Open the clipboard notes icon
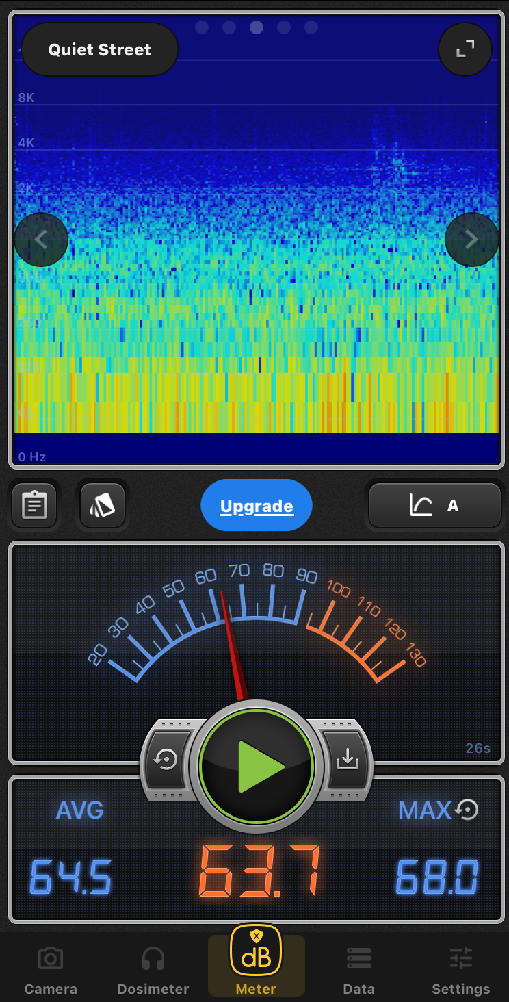Viewport: 509px width, 1002px height. pyautogui.click(x=34, y=506)
